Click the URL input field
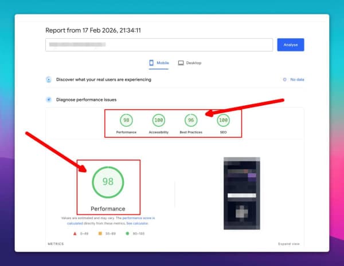 coord(159,45)
